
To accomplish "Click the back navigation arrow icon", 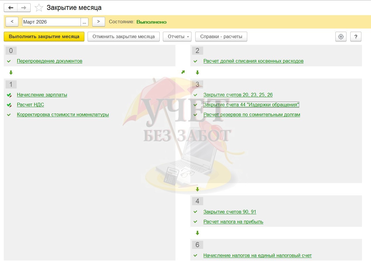I will (x=11, y=8).
